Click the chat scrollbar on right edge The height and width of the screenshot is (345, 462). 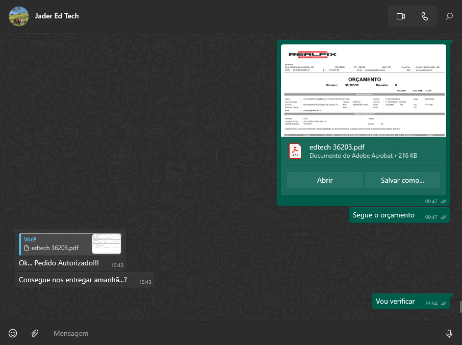tap(460, 306)
